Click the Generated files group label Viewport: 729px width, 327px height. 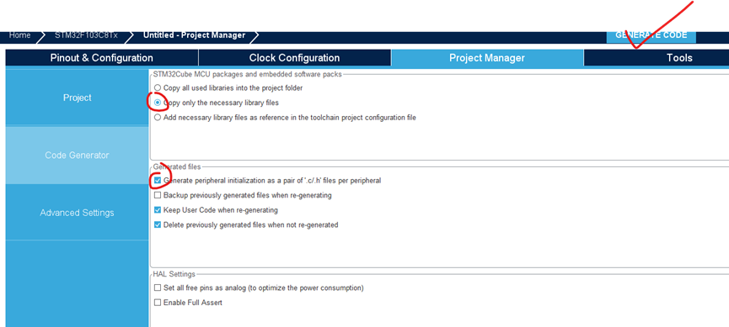pos(177,167)
